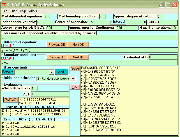Screen dimensions: 180x137
Task: Open the Help menu
Action: point(23,11)
